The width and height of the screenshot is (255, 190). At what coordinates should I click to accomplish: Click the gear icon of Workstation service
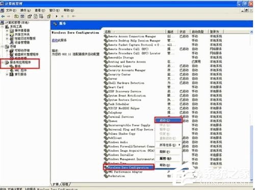106,176
